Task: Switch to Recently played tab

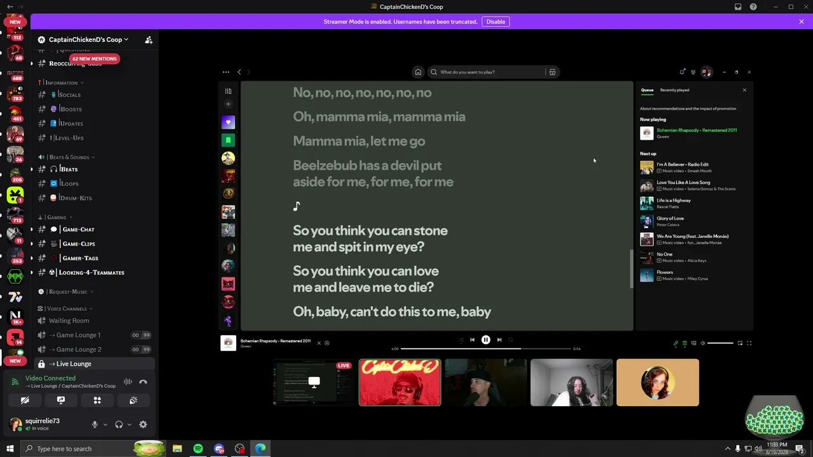Action: tap(675, 90)
